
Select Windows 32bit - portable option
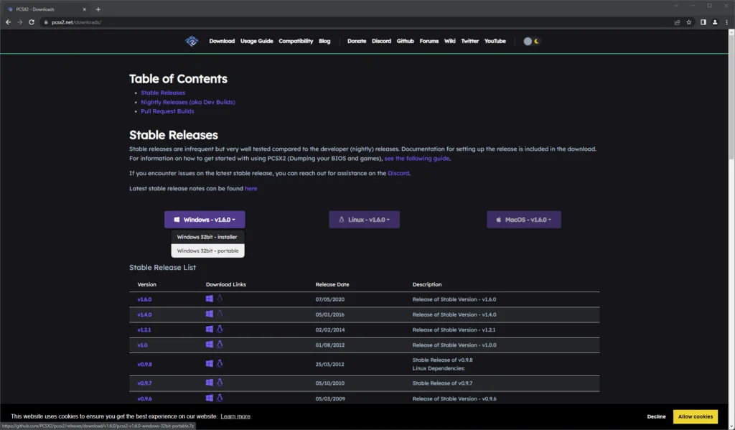coord(207,251)
